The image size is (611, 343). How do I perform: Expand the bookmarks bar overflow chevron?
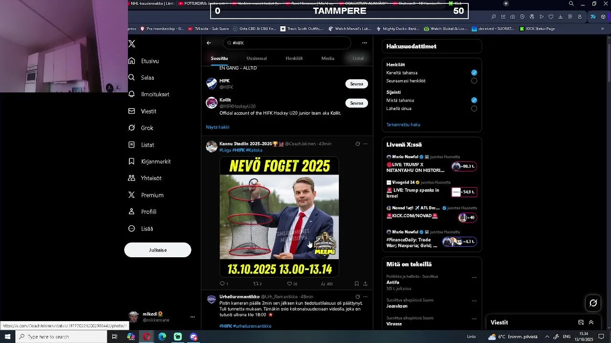(x=602, y=29)
